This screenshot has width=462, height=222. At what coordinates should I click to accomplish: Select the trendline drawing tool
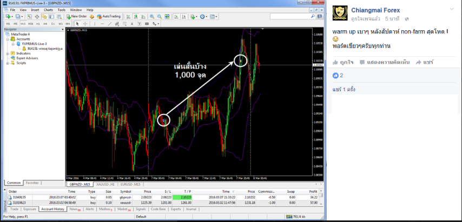(110, 24)
